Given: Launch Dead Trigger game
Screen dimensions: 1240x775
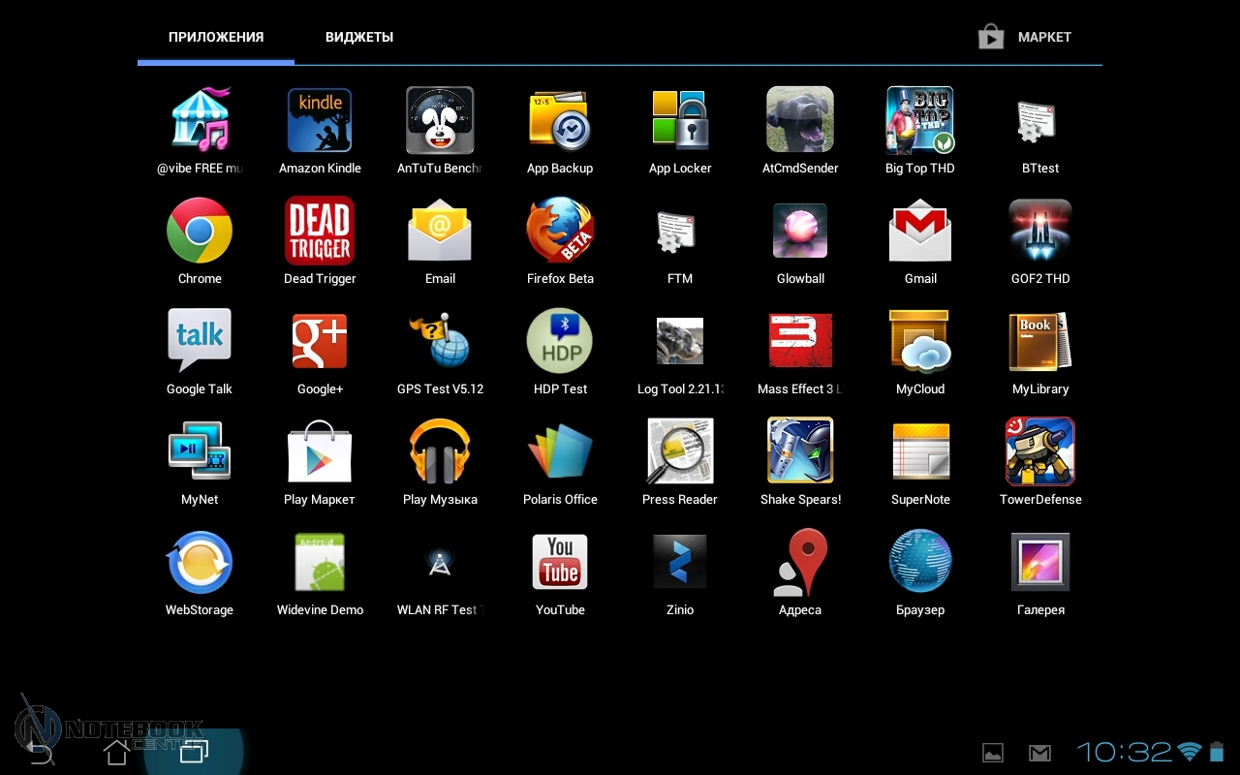Looking at the screenshot, I should [320, 232].
